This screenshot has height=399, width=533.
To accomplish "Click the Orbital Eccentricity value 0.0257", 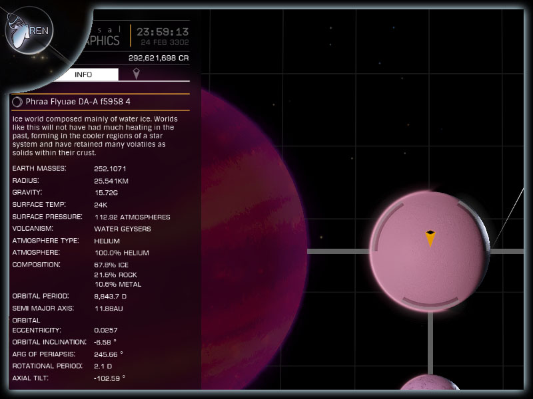I will click(106, 330).
